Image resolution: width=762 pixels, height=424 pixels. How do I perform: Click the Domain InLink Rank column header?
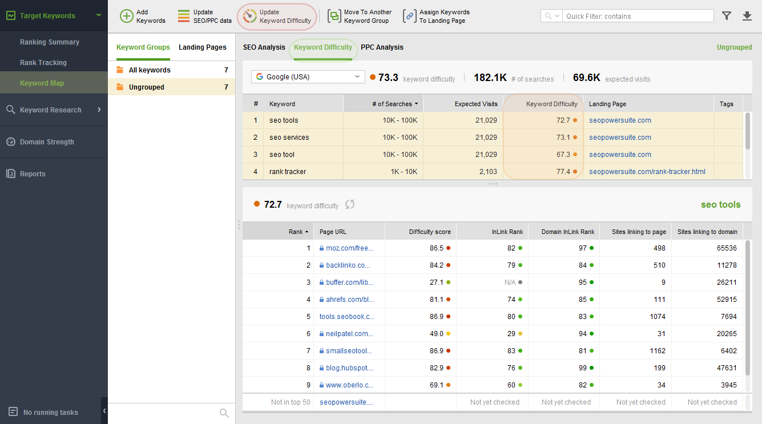click(563, 232)
